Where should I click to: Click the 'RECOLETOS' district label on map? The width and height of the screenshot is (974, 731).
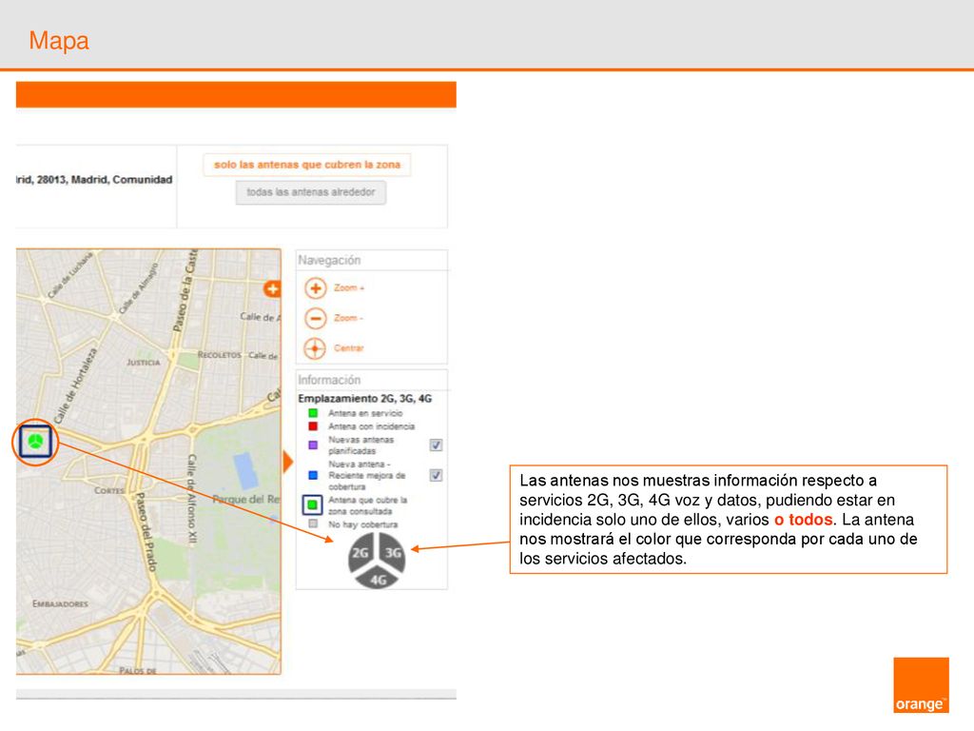(x=220, y=355)
